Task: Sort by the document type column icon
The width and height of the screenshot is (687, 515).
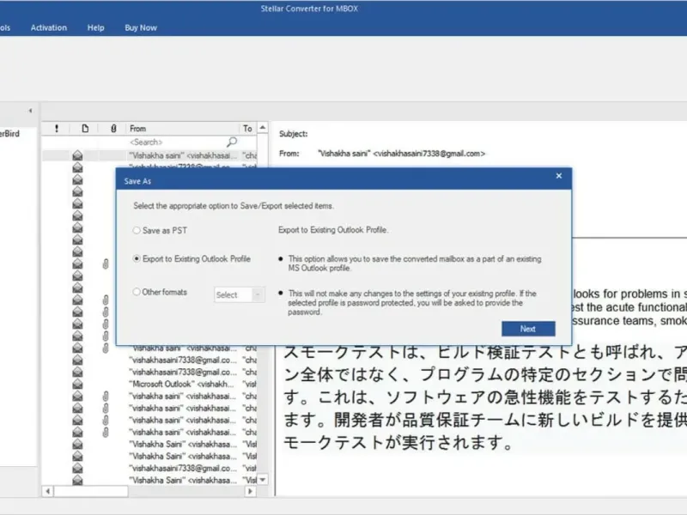Action: click(x=85, y=128)
